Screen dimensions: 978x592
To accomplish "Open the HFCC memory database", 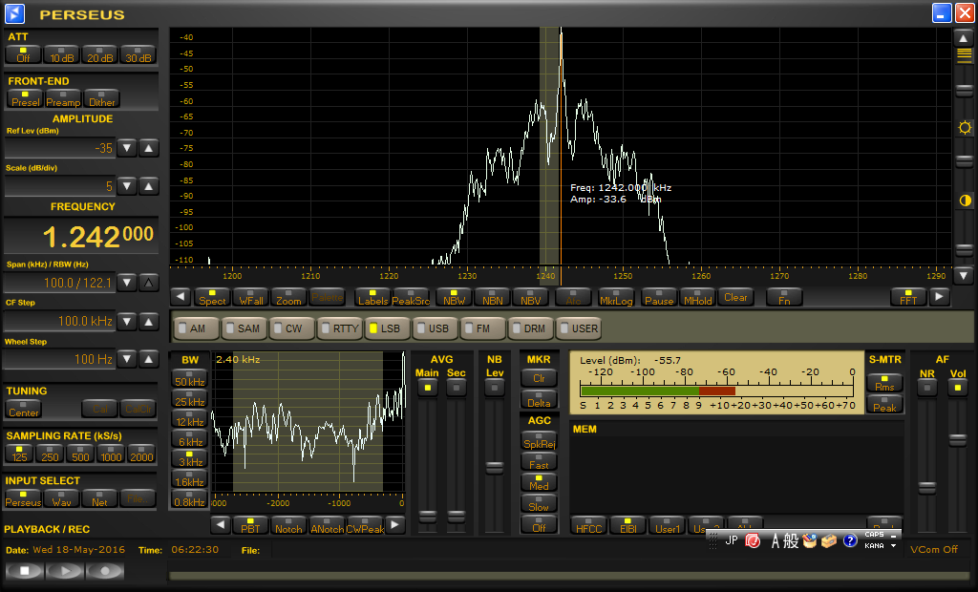I will (588, 525).
